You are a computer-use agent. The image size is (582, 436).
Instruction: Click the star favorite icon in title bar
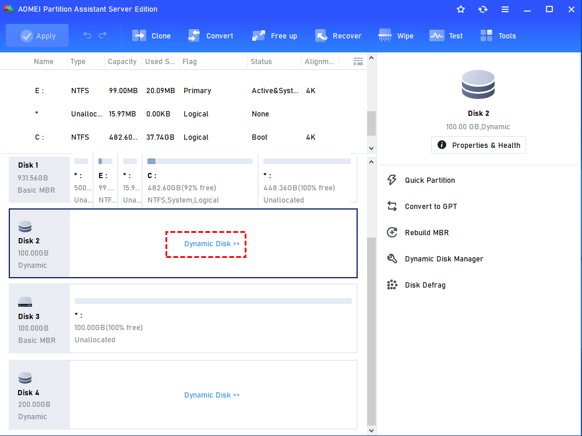[461, 9]
